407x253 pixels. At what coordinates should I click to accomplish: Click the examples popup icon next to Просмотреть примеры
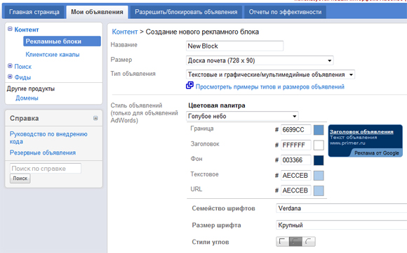189,85
